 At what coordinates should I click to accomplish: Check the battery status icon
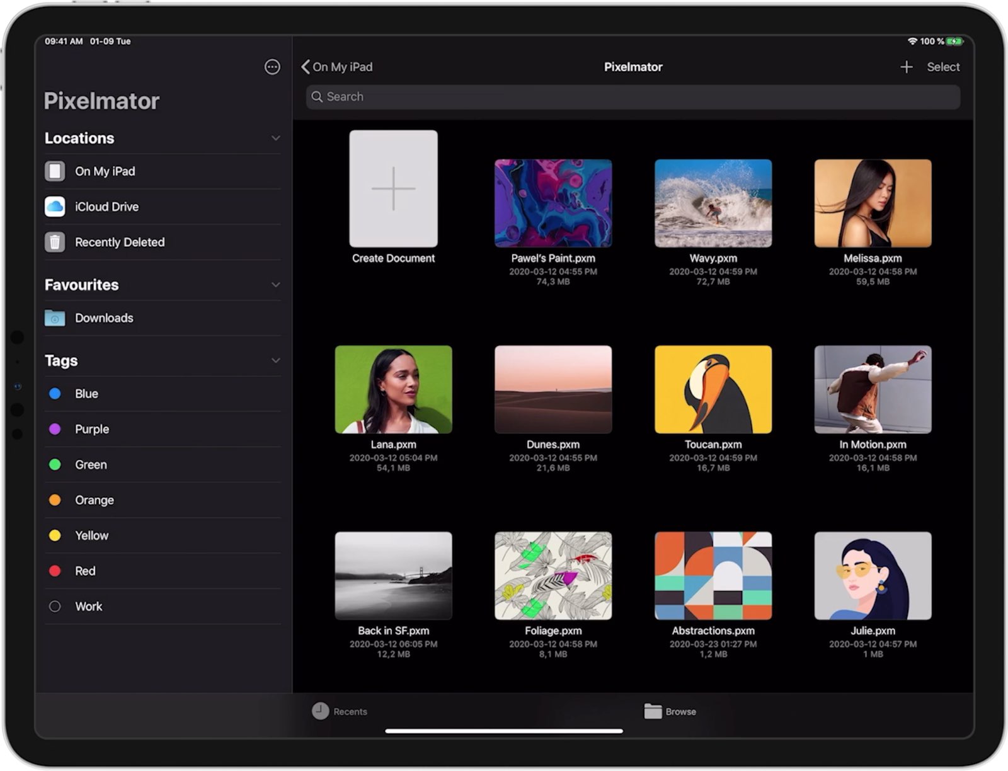tap(954, 41)
